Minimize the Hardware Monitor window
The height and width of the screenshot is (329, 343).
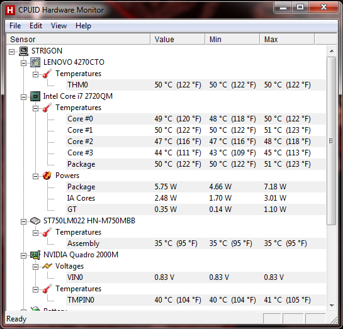click(x=283, y=8)
